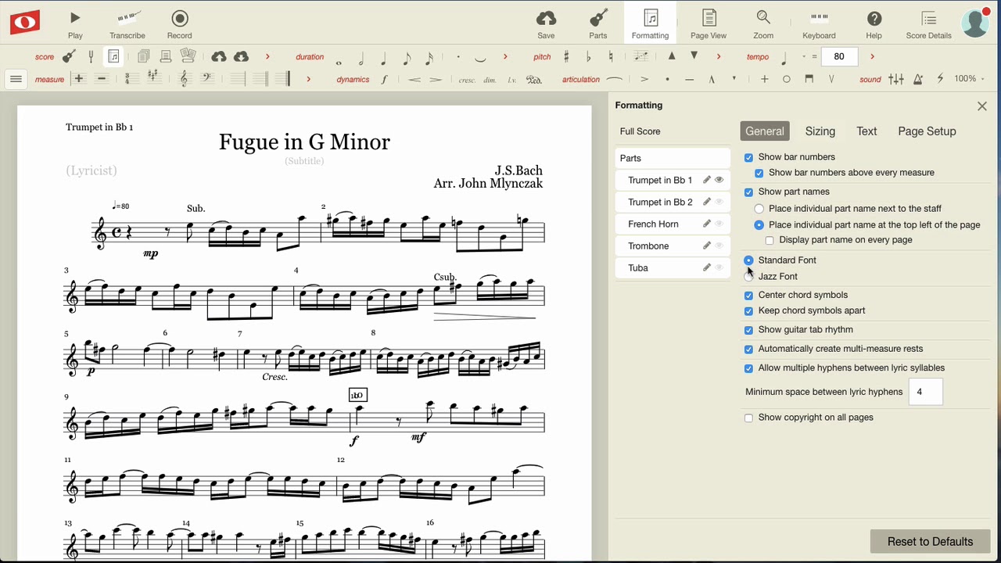Screen dimensions: 1001x563
Task: Apply a natural to the pitch
Action: pyautogui.click(x=610, y=56)
